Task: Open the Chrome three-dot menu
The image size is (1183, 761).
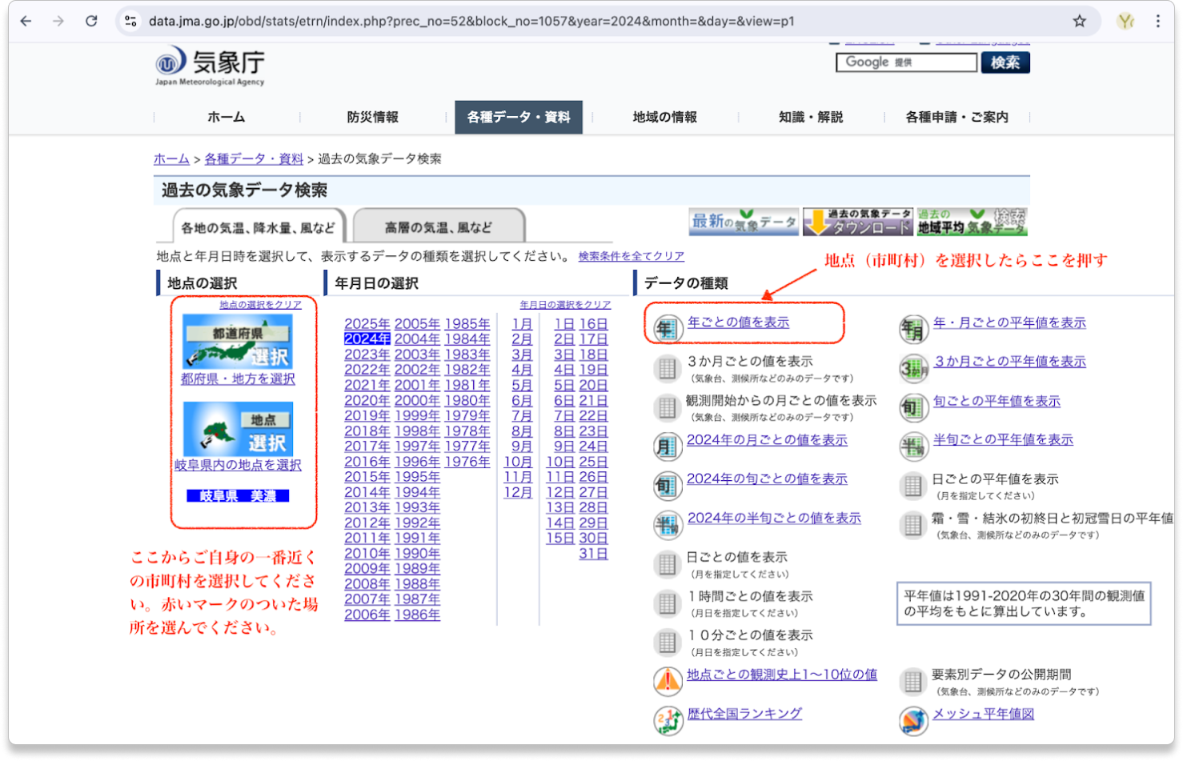Action: (x=1157, y=22)
